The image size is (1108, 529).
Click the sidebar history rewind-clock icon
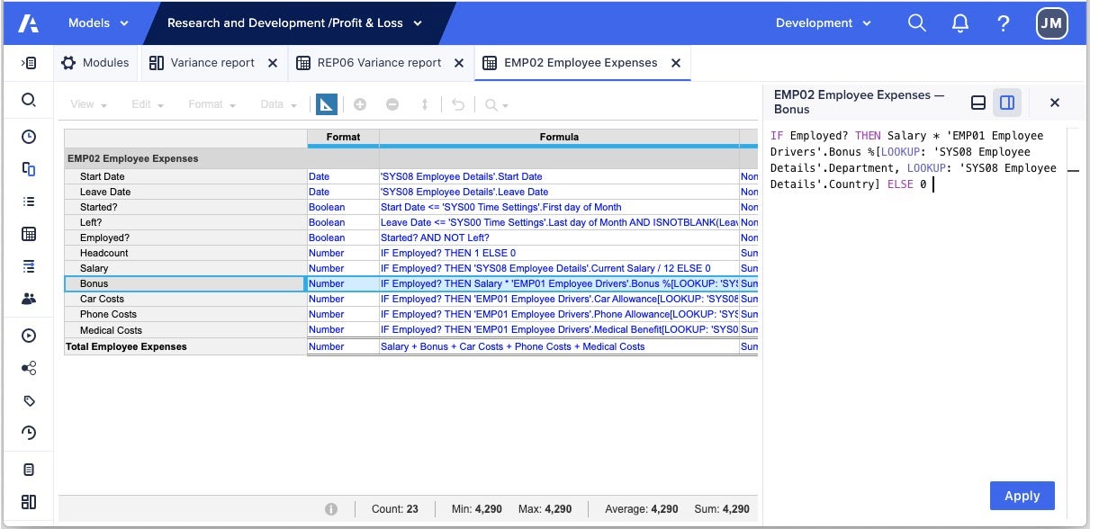click(29, 433)
